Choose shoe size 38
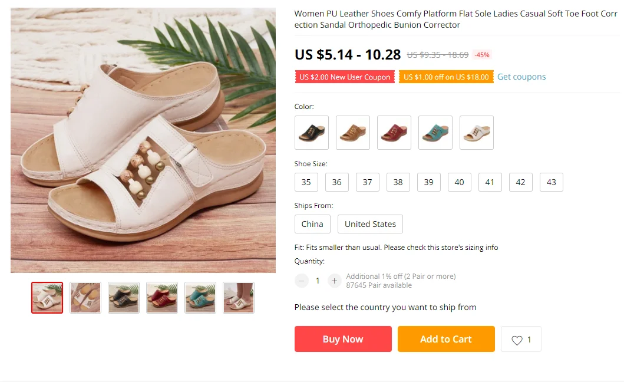Viewport: 624px width, 382px height. tap(398, 182)
